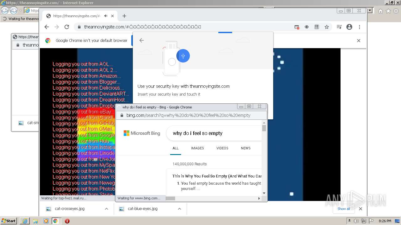Select the 'Waiting for theanno...' IE tab
Image resolution: width=401 pixels, height=225 pixels.
tap(20, 19)
